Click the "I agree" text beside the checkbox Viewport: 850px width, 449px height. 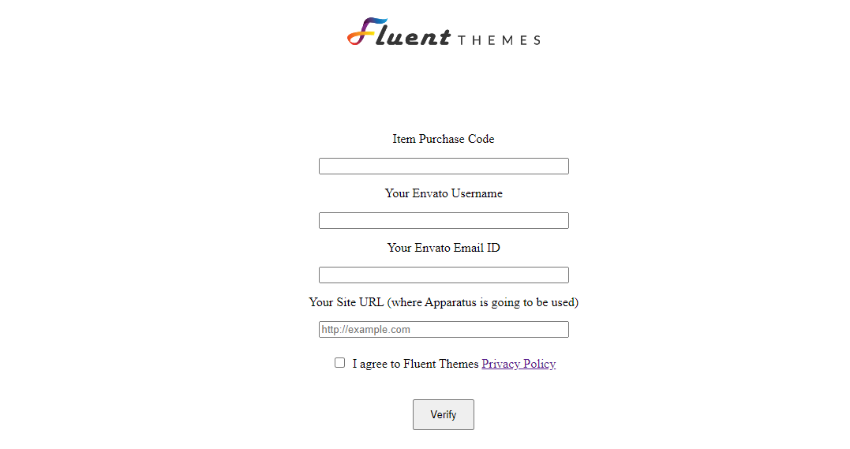coord(369,364)
